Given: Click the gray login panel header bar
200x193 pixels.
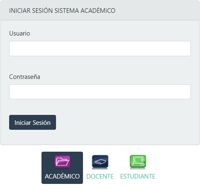Looking at the screenshot, I should (x=100, y=10).
